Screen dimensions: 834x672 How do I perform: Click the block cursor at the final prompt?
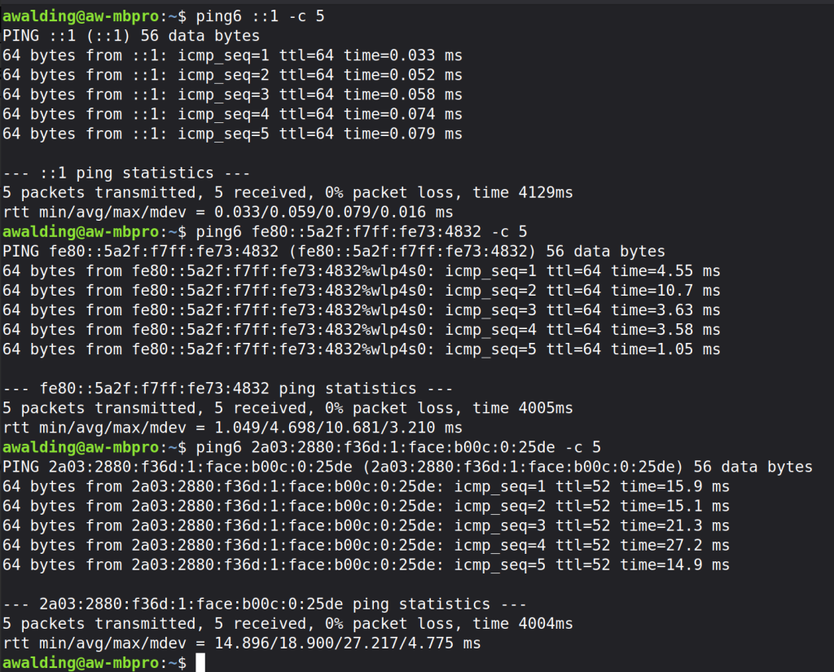(x=200, y=663)
